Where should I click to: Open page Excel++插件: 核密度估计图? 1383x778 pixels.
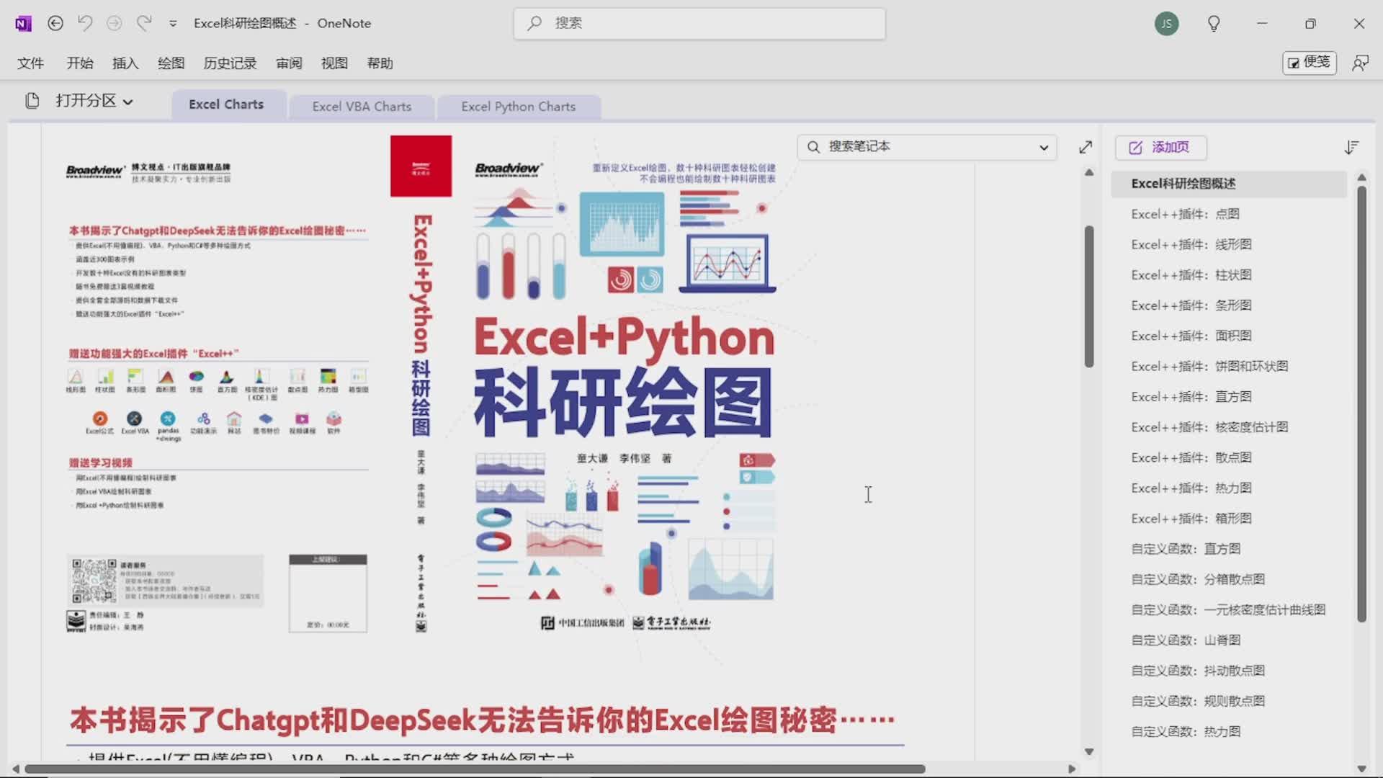pos(1229,427)
